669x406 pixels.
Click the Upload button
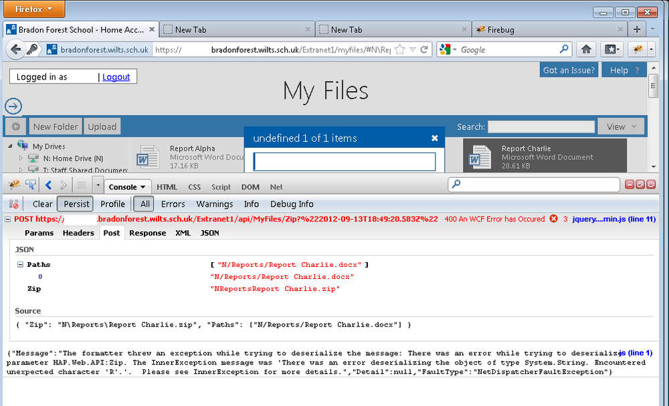pyautogui.click(x=102, y=126)
